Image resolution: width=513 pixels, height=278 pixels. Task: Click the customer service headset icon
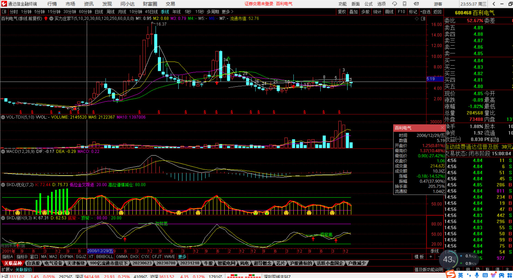pyautogui.click(x=394, y=4)
